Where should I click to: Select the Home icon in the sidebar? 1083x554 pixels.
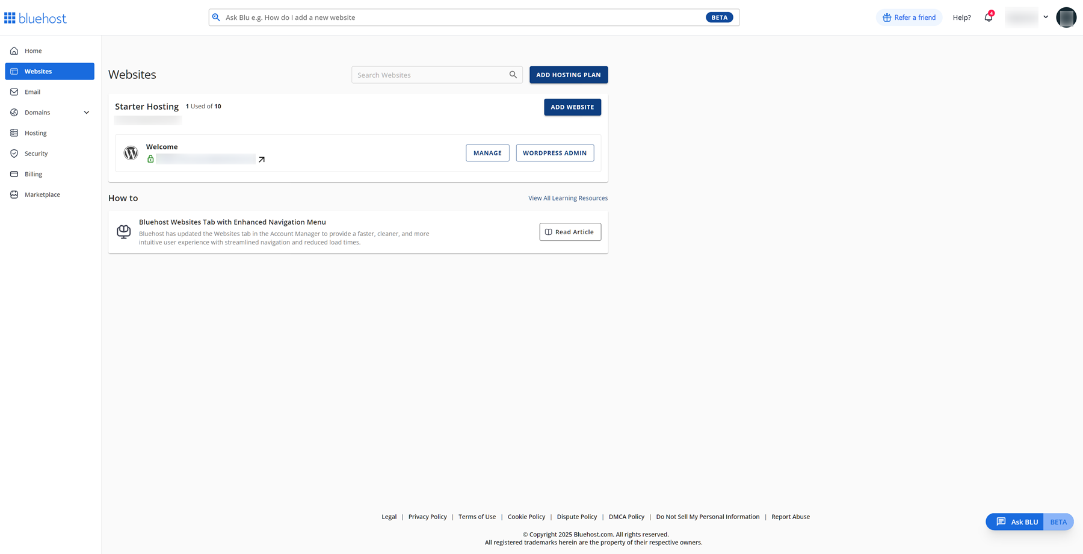click(x=14, y=51)
